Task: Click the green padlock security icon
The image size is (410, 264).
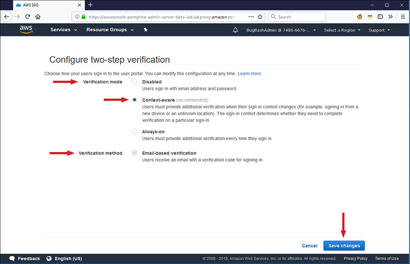Action: coord(84,17)
